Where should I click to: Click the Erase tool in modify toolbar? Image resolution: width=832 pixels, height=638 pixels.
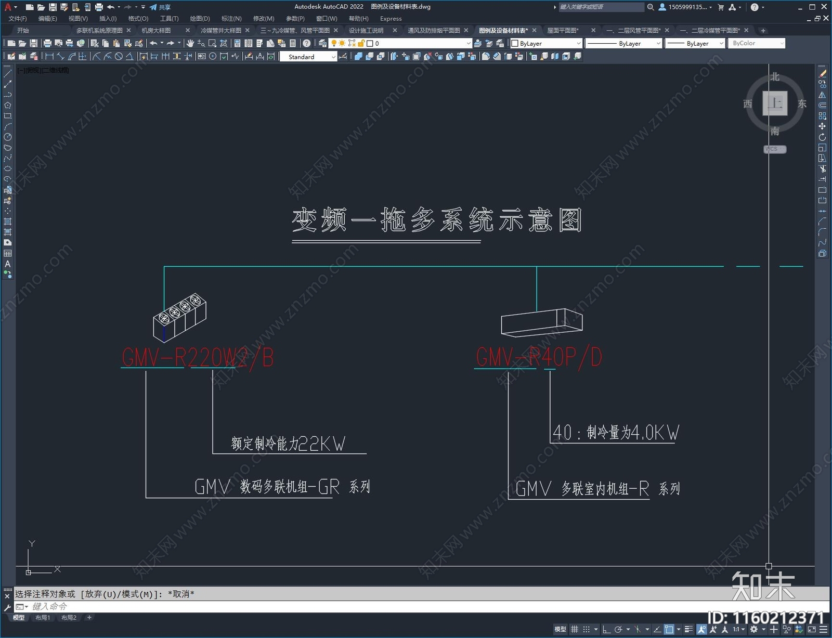(822, 74)
